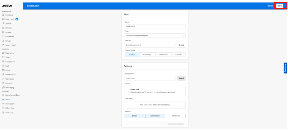This screenshot has width=288, height=130.
Task: Choose the Custom trigger range tab
Action: point(178,55)
